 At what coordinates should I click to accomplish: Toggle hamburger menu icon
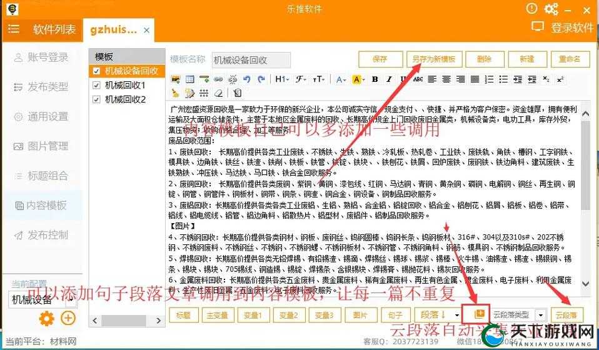[x=13, y=29]
